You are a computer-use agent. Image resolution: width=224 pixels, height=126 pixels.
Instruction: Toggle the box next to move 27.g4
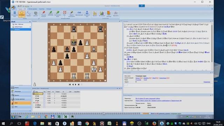tap(44, 100)
